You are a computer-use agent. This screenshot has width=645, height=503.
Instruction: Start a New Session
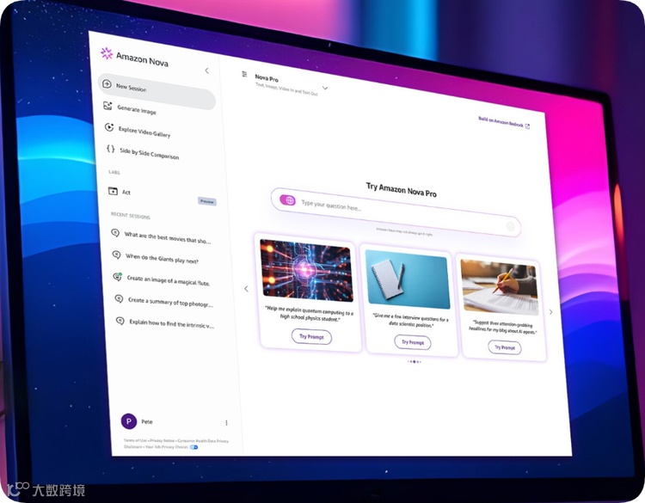pyautogui.click(x=157, y=91)
